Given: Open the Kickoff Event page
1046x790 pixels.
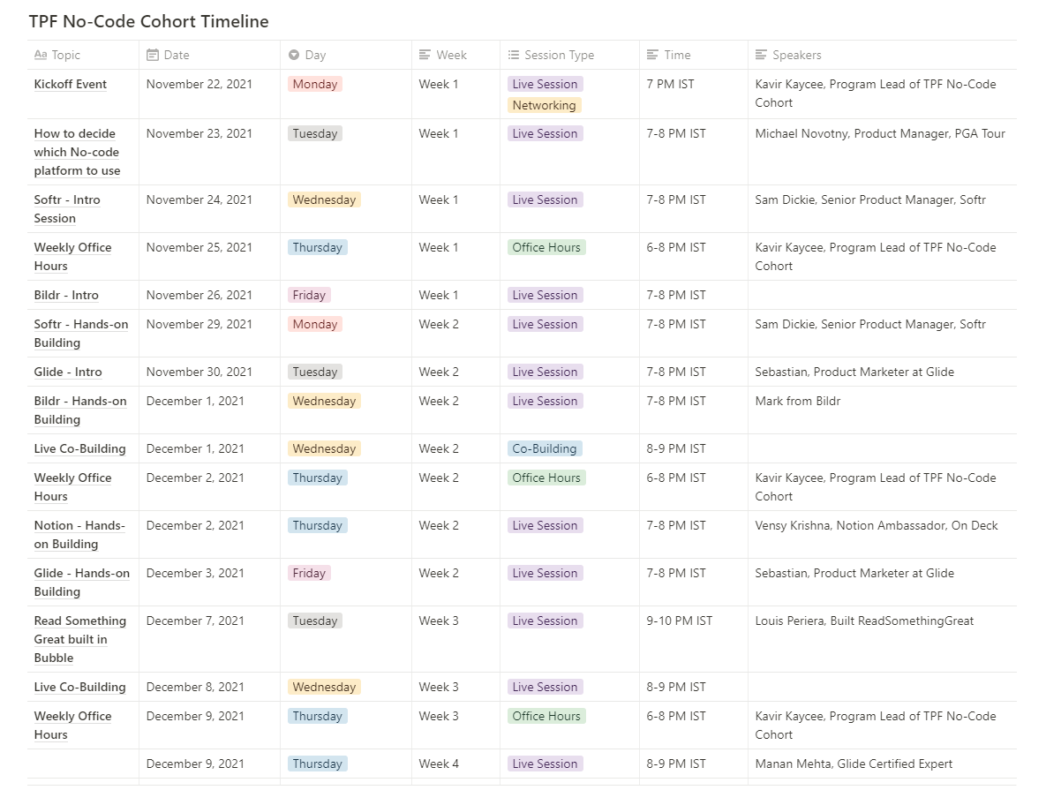Looking at the screenshot, I should tap(70, 84).
